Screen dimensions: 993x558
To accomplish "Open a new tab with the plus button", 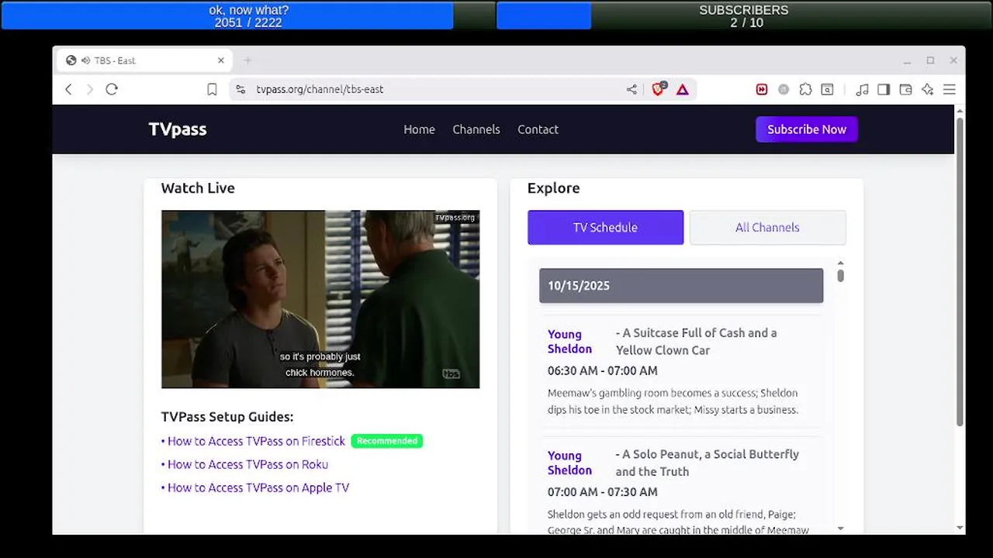I will click(247, 60).
